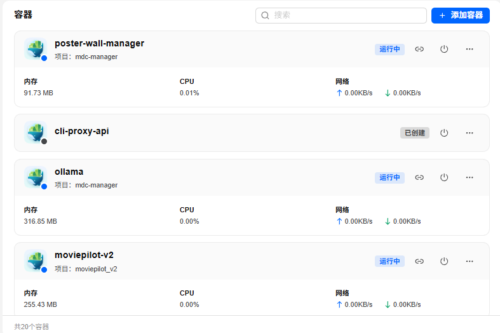Open the moviepilot-v2 container name
Viewport: 500px width, 333px height.
[84, 255]
